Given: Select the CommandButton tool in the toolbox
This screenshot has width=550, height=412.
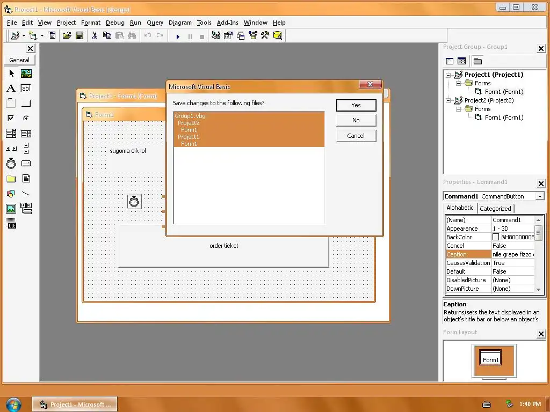Looking at the screenshot, I should [26, 104].
